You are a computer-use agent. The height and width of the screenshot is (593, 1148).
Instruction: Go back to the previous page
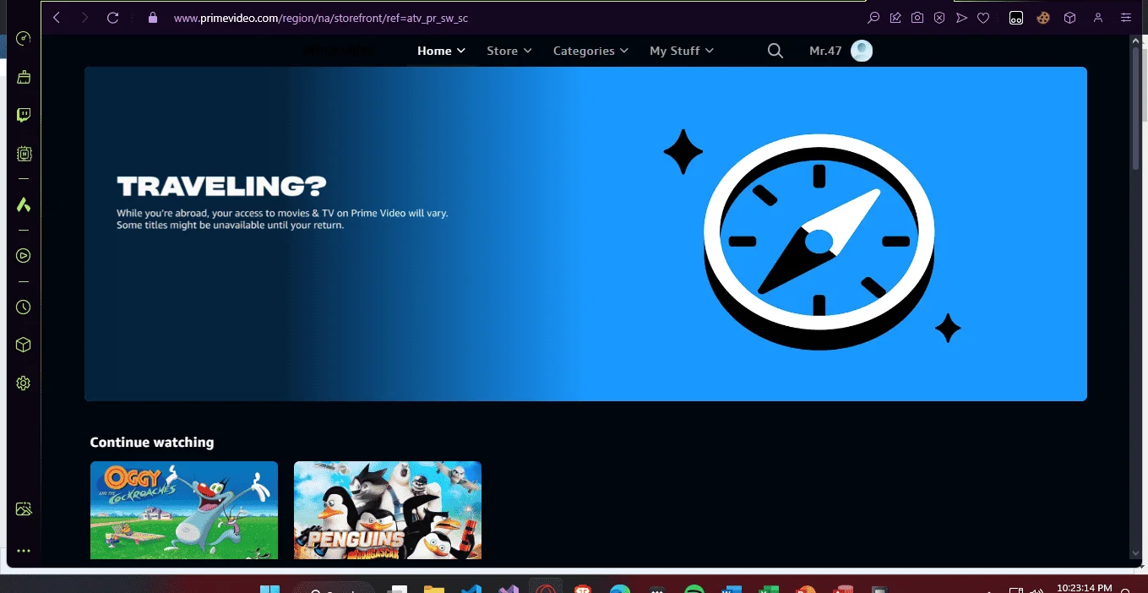point(57,17)
